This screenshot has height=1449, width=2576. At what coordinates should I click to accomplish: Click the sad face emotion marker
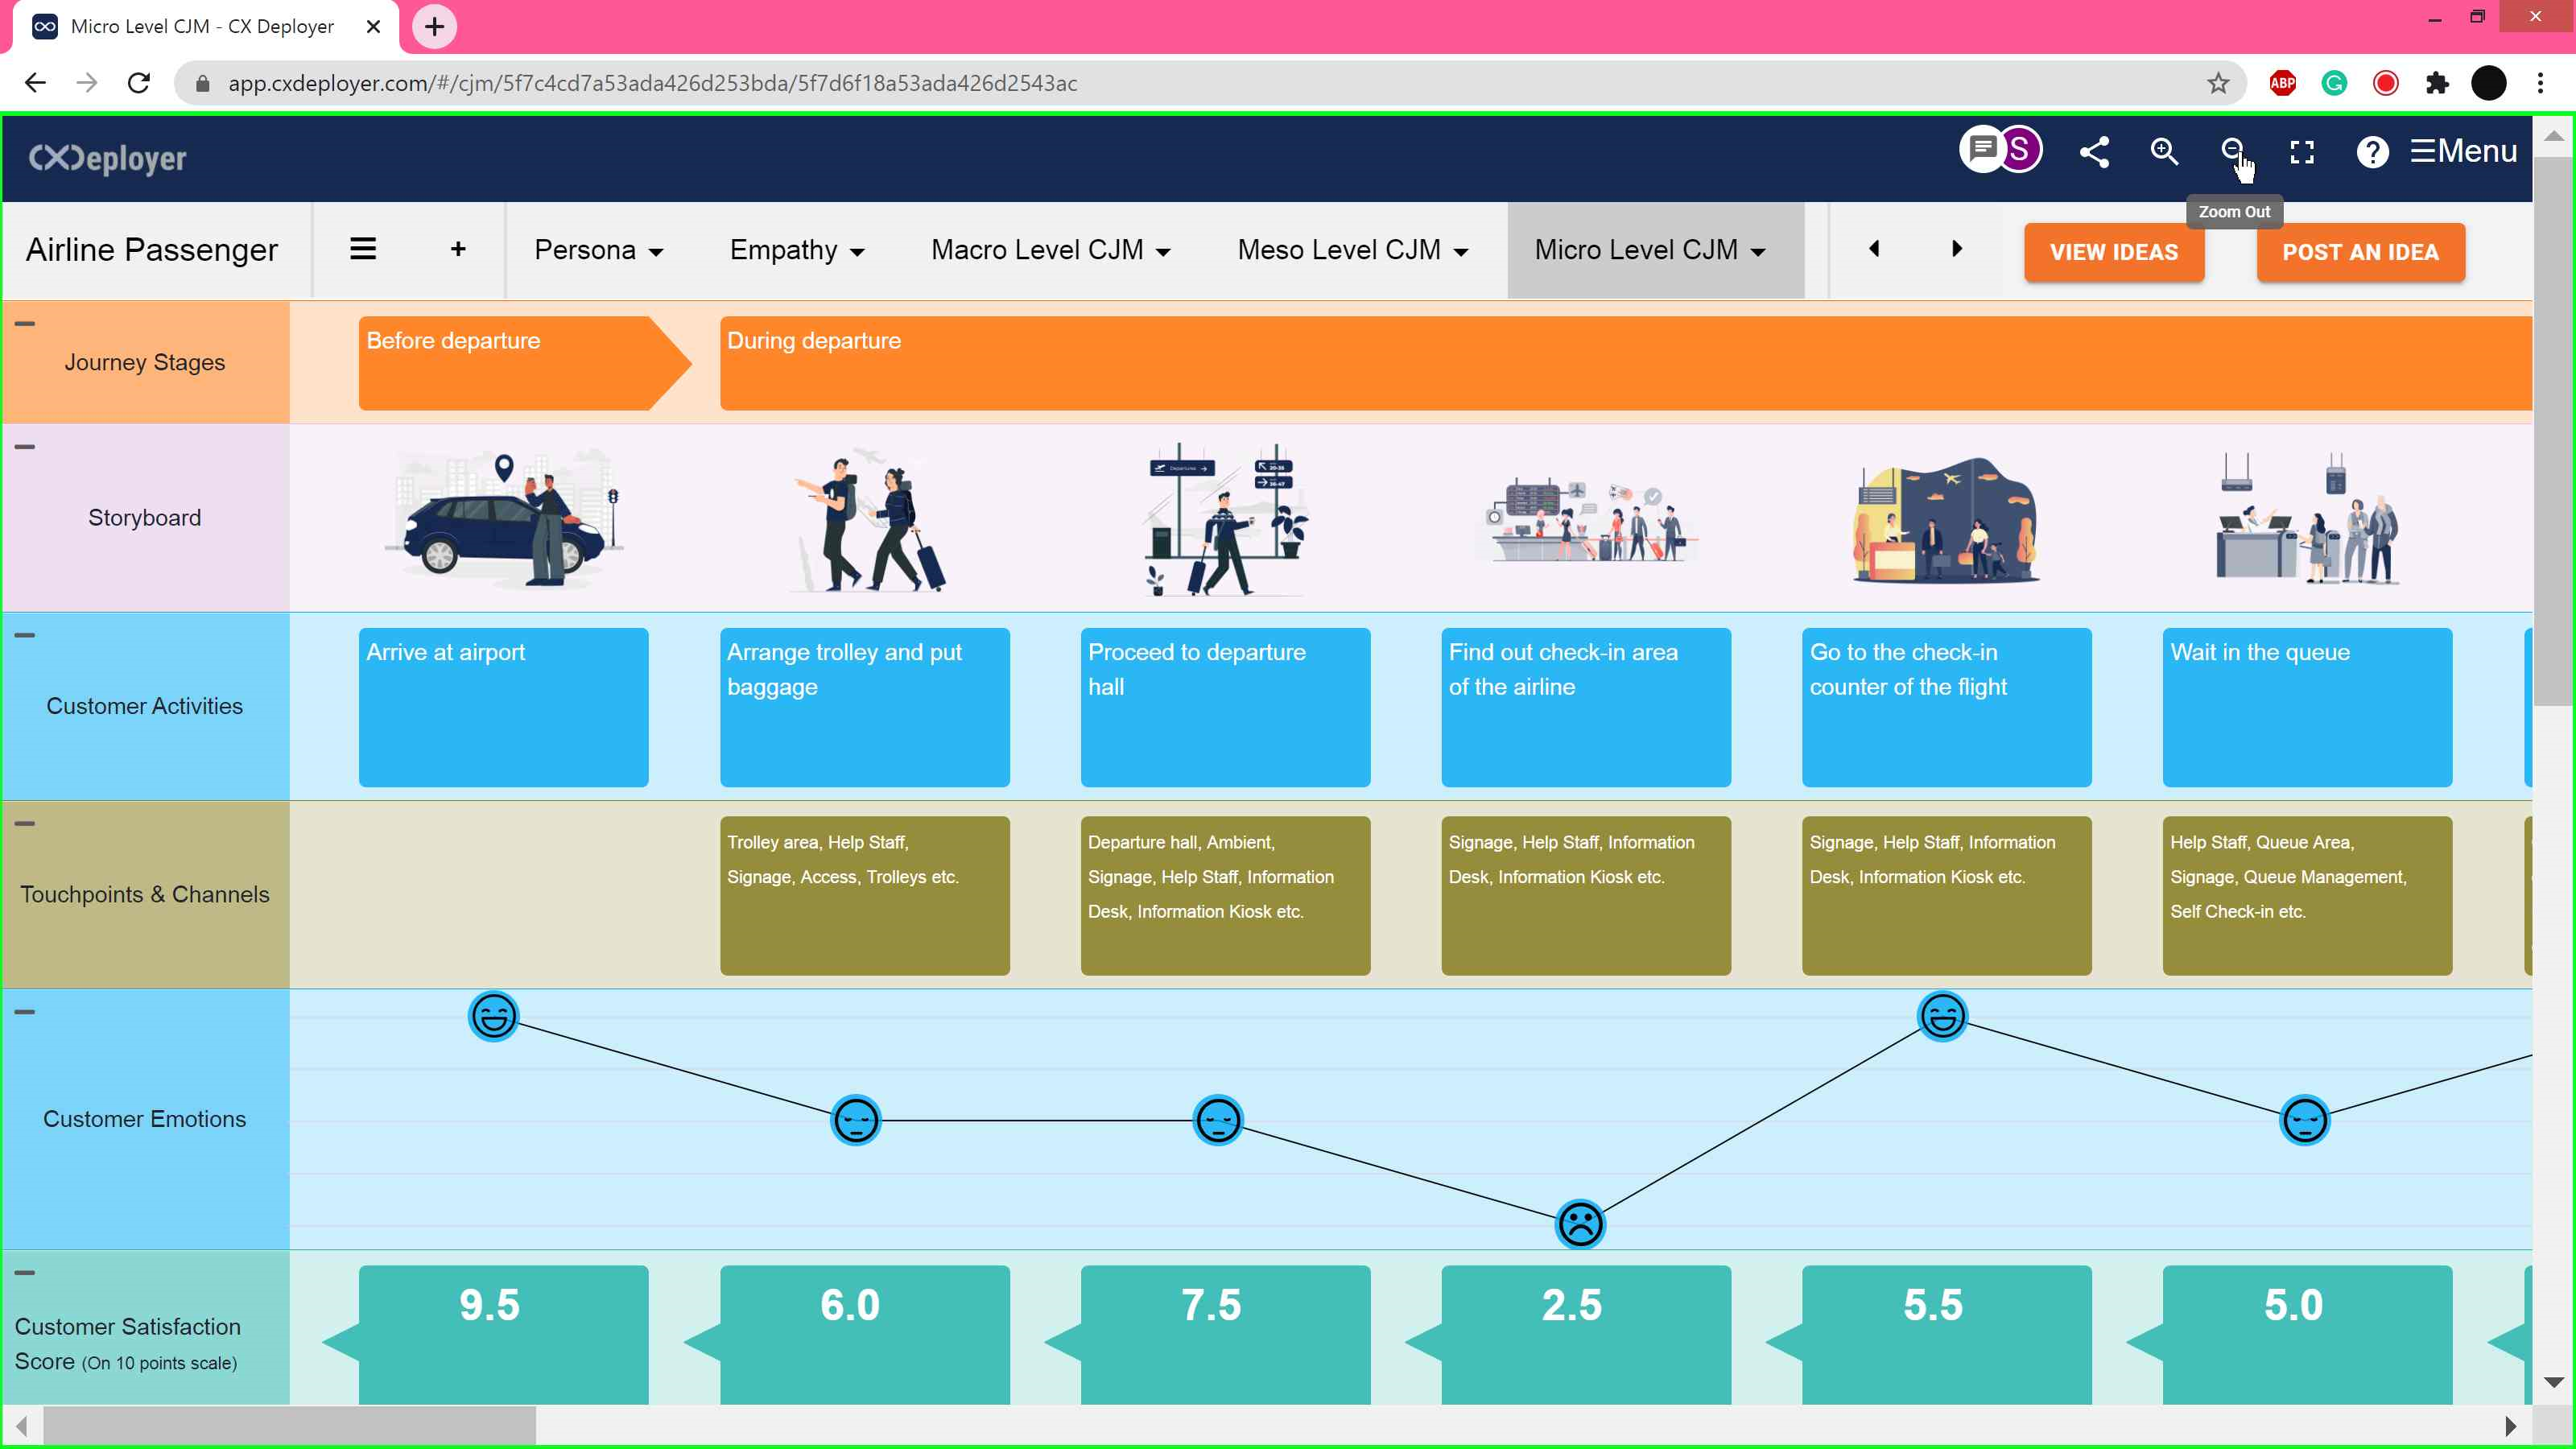[1580, 1224]
